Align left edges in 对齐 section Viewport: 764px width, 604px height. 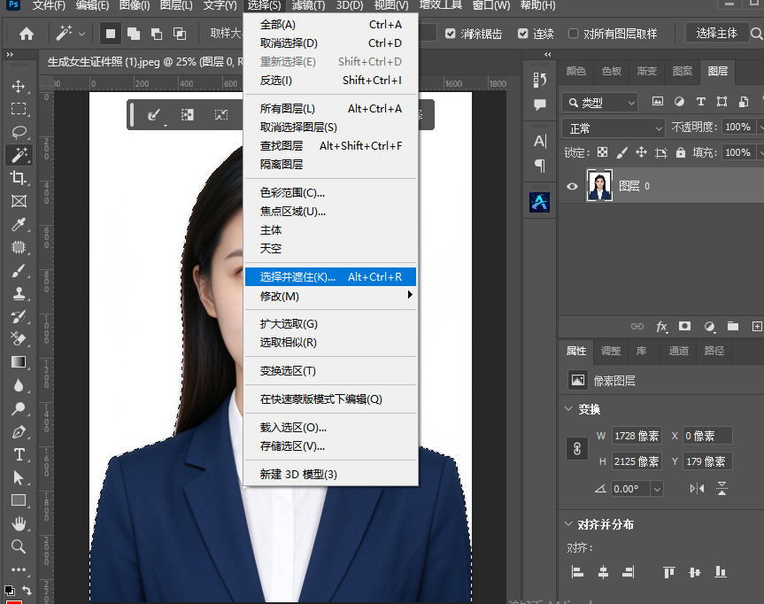(577, 571)
